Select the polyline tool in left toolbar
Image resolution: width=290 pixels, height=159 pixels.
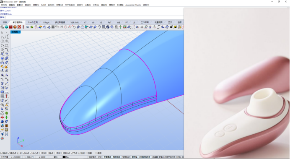pos(3,37)
